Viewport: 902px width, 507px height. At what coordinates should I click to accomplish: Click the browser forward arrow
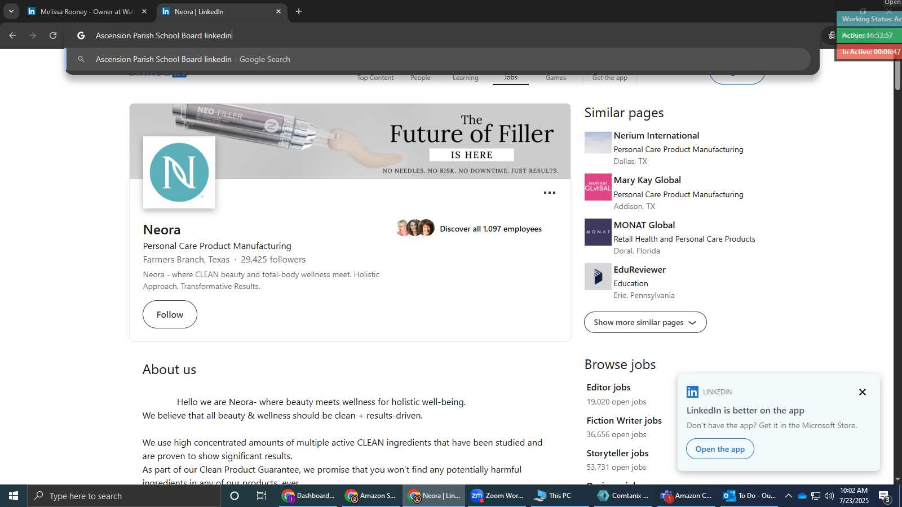(33, 35)
